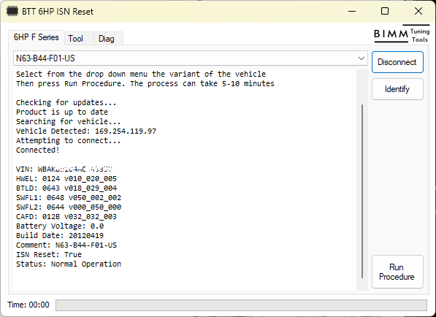436x317 pixels.
Task: Click the 'Battery Voltage: 0.0' line
Action: coord(60,226)
